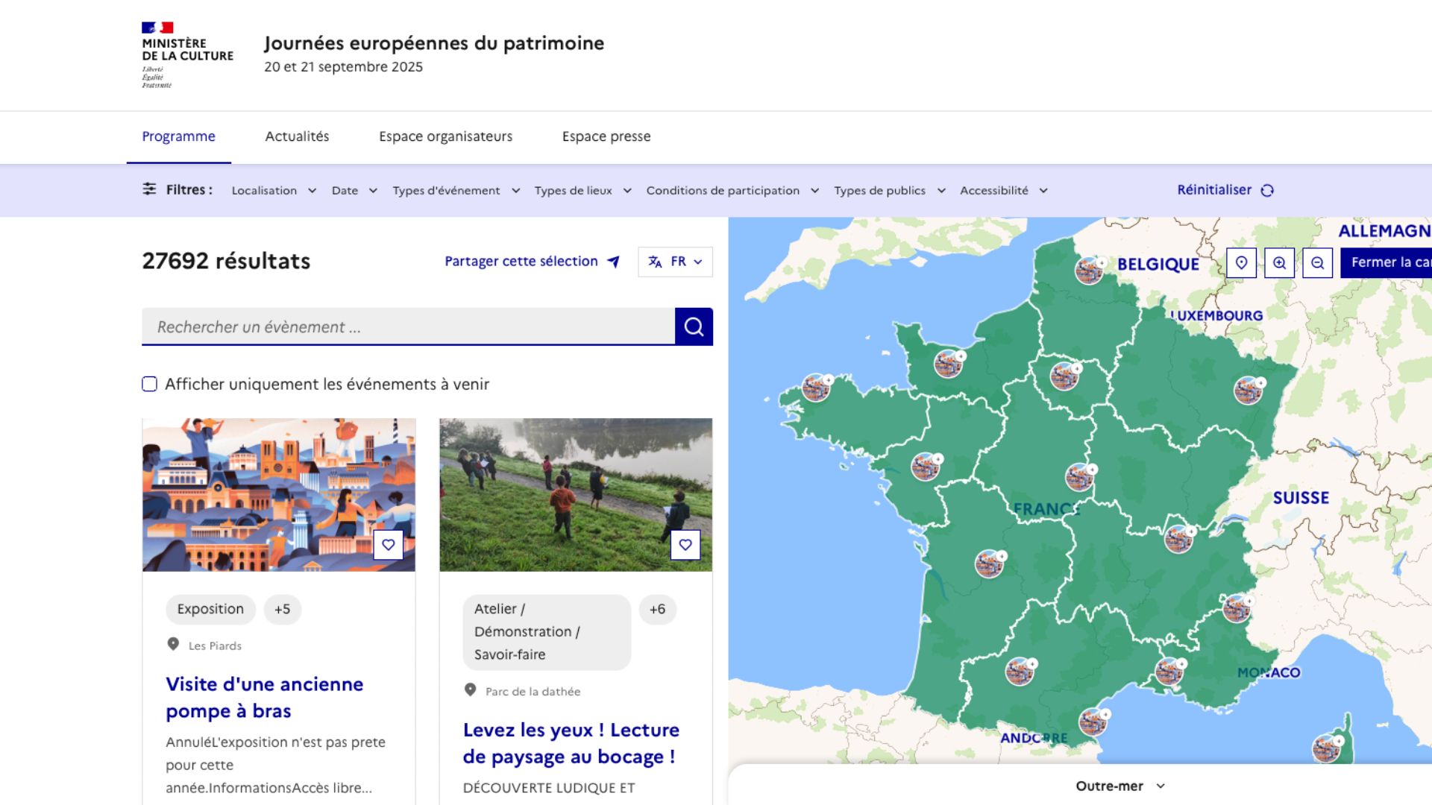Favorite the Levez les yeux card
The height and width of the screenshot is (805, 1432).
[x=685, y=545]
